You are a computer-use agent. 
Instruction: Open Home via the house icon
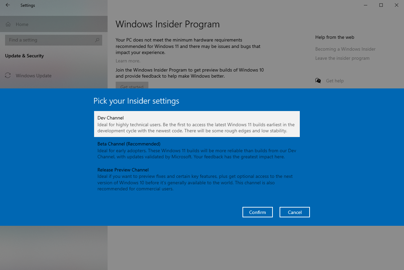click(x=8, y=24)
